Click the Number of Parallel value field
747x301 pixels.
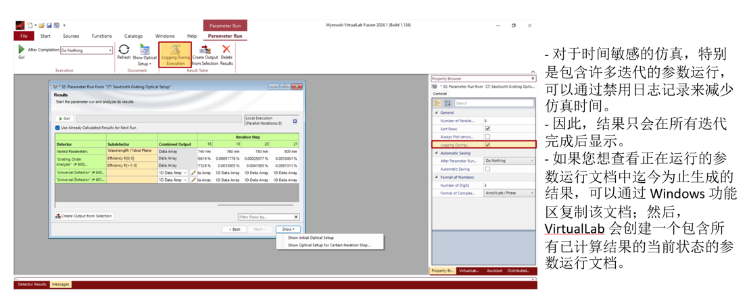[509, 121]
